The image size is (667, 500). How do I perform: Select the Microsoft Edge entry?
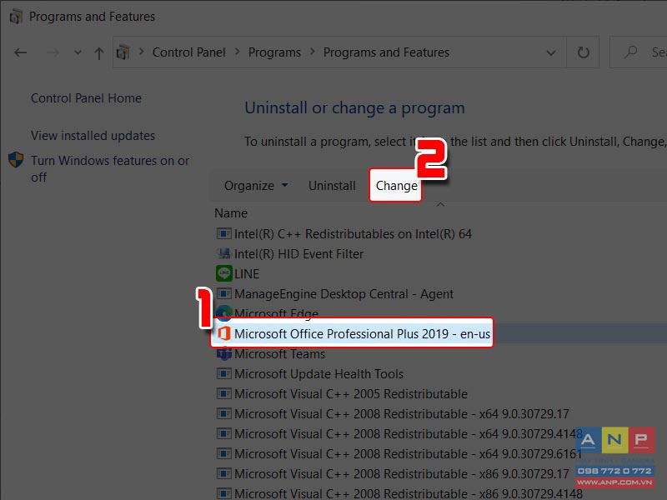(x=276, y=312)
